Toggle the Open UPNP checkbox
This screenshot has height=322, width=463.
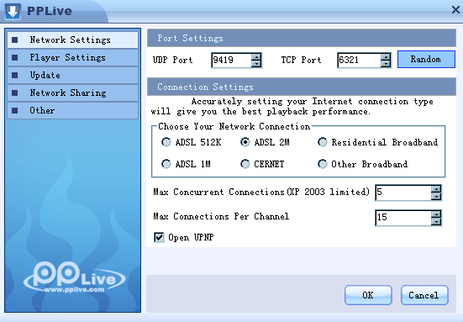pos(159,237)
